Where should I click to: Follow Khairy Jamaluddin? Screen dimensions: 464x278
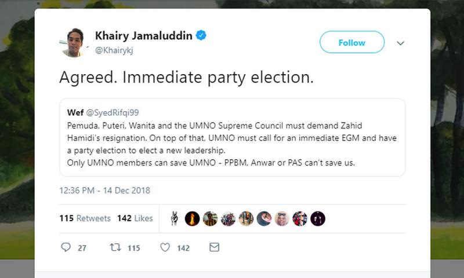coord(351,42)
